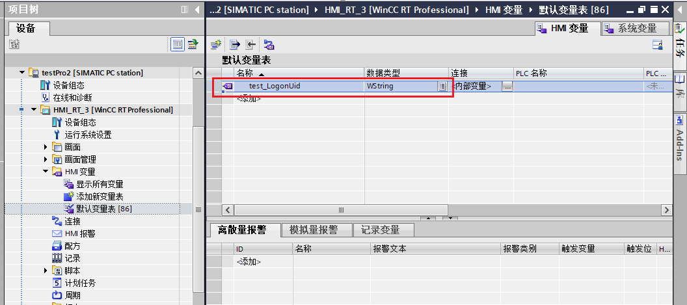Click the PLC 名称 column header
The width and height of the screenshot is (687, 305).
(579, 73)
